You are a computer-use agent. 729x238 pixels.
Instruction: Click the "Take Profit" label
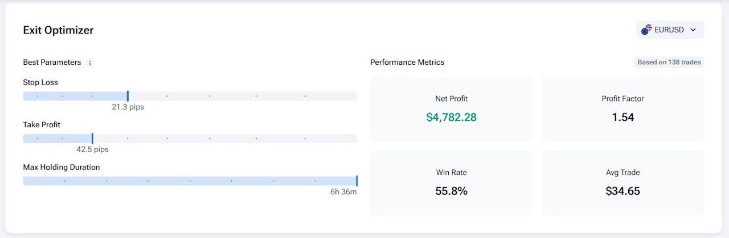pyautogui.click(x=42, y=125)
